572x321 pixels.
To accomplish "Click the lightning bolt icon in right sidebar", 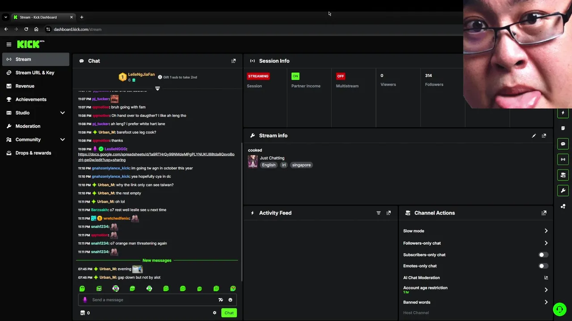I will pos(563,113).
